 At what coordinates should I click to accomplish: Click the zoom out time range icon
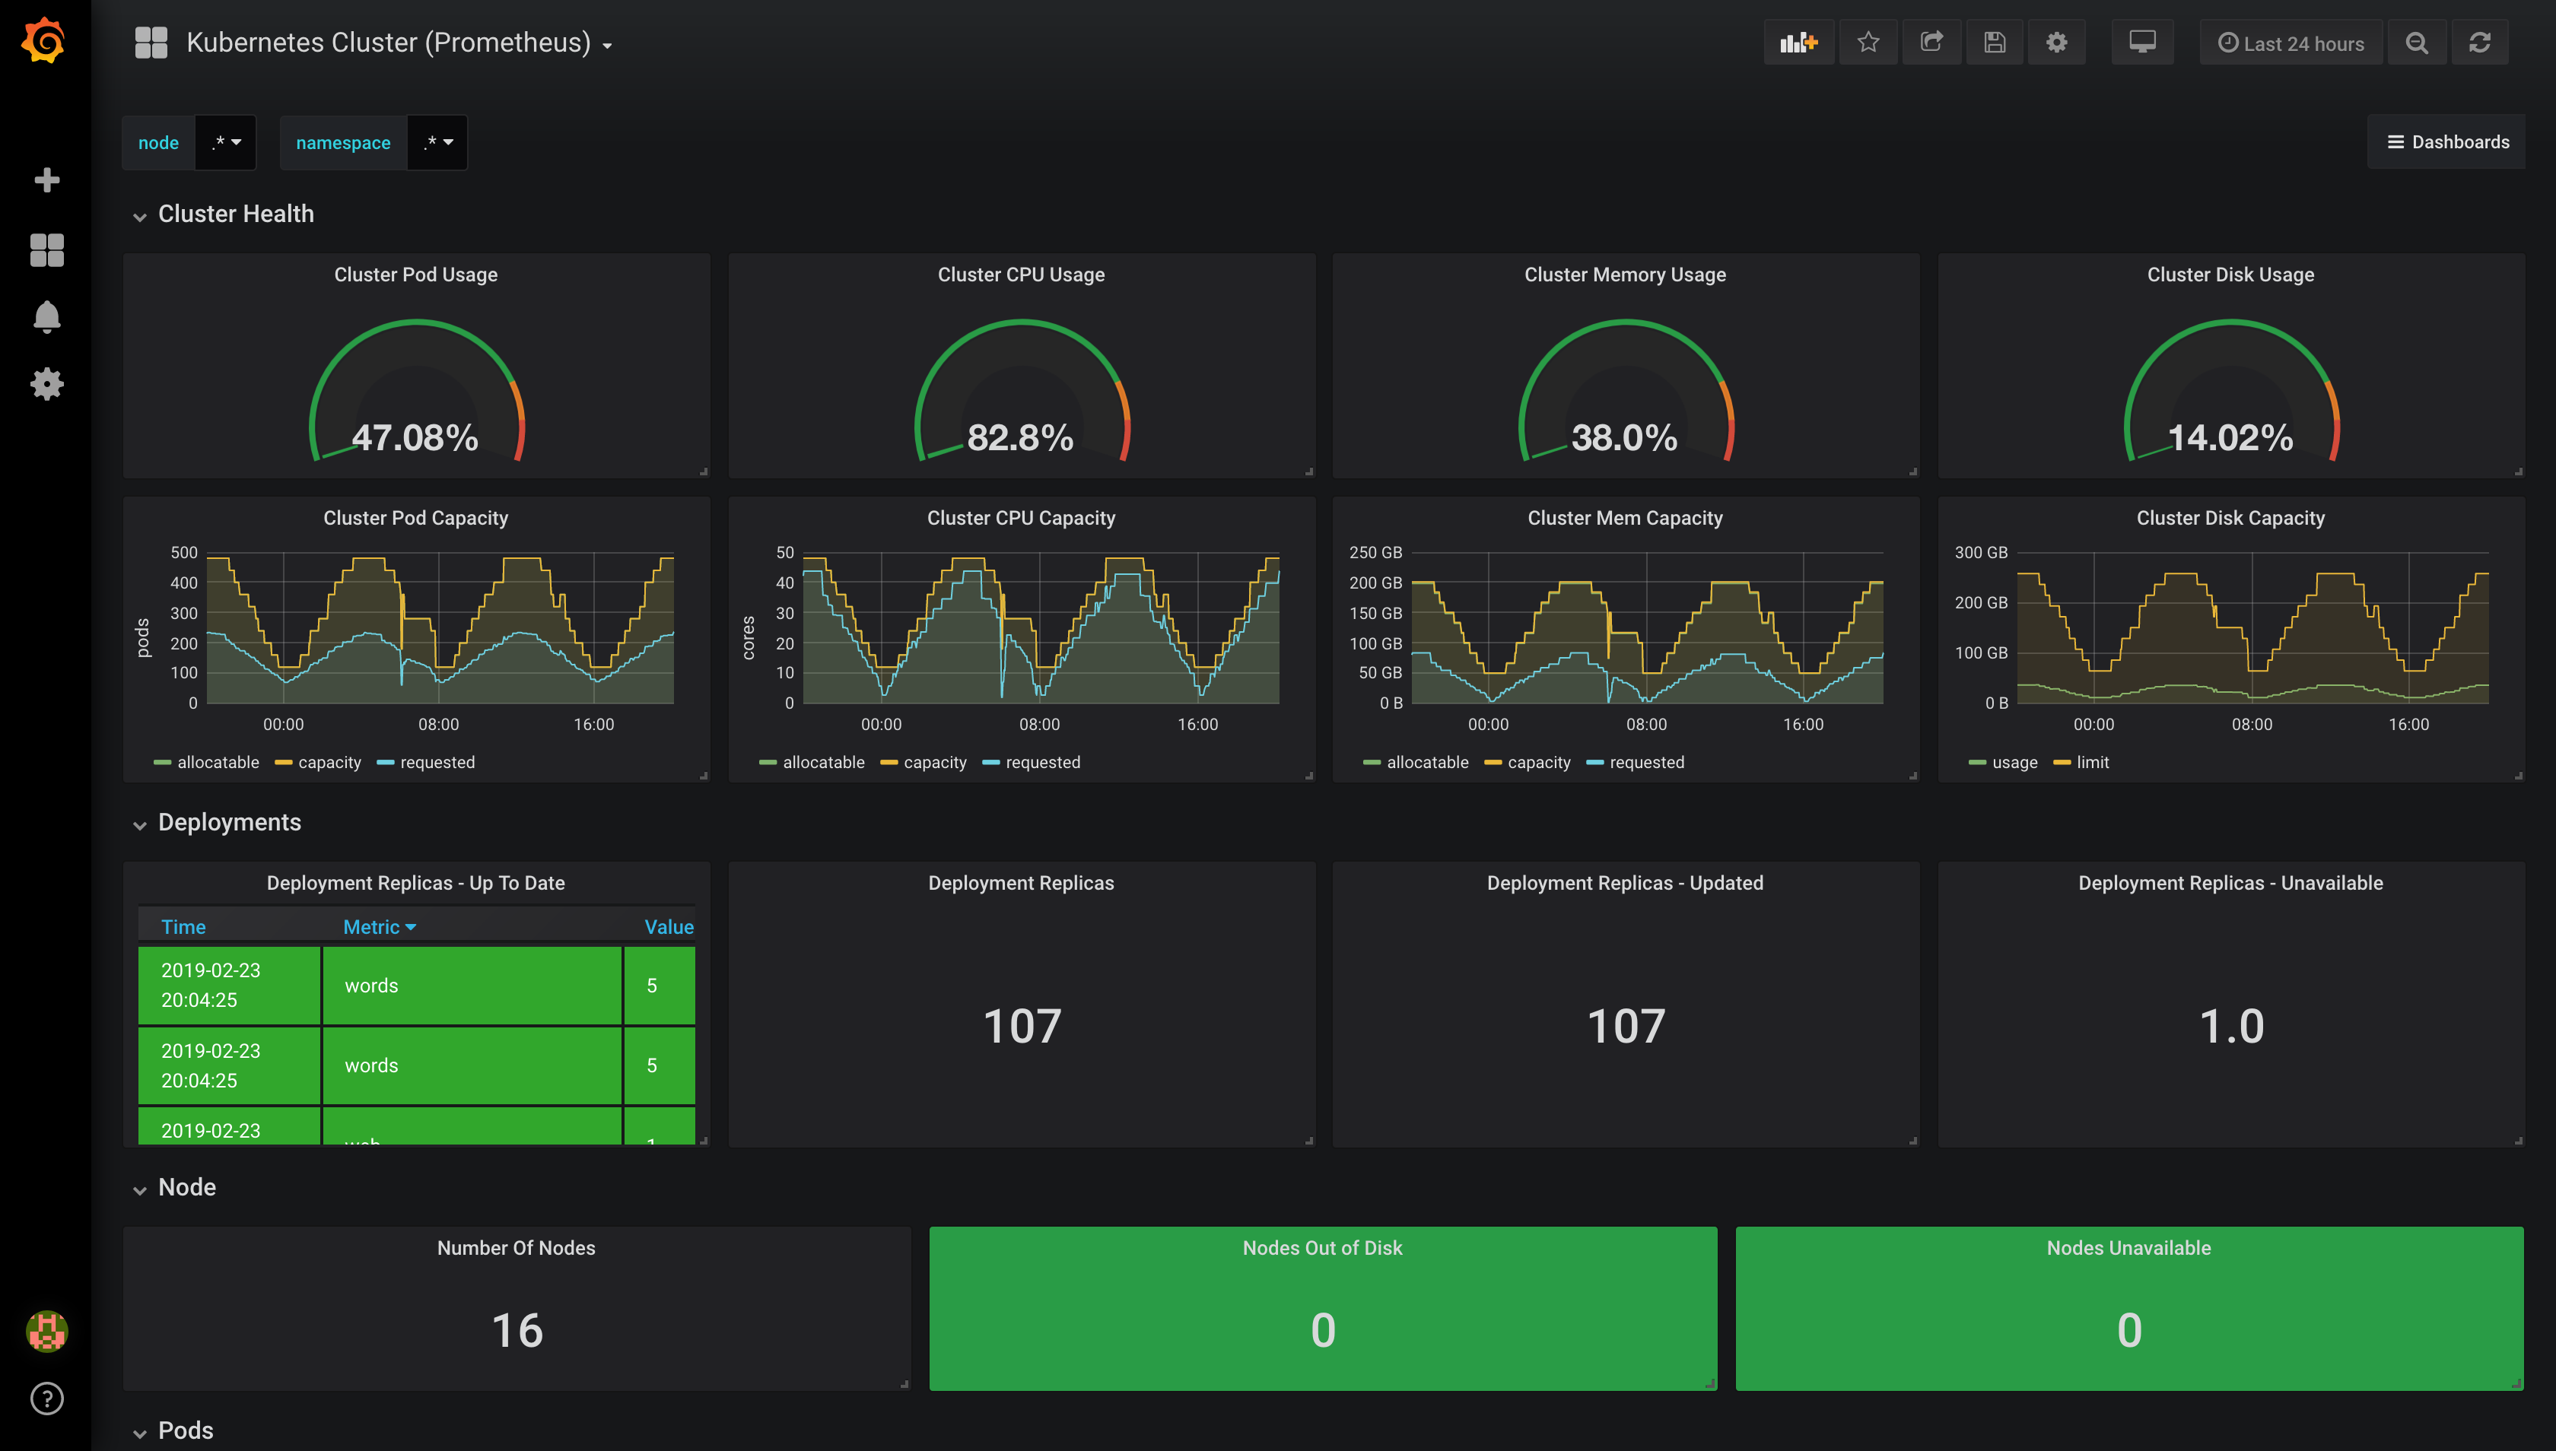(x=2417, y=43)
